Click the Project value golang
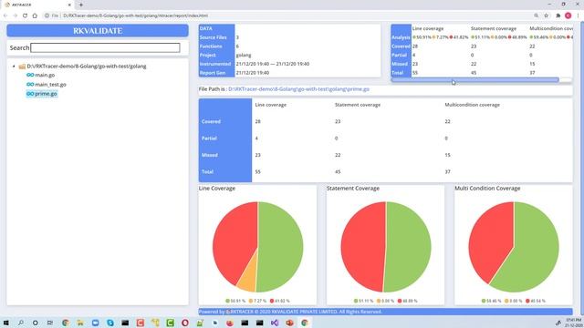This screenshot has height=328, width=584. click(244, 55)
